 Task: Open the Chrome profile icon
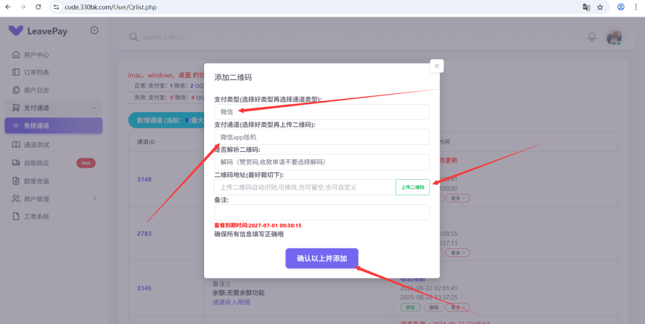[x=620, y=7]
